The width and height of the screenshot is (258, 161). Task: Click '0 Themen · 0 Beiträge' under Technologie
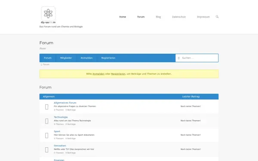point(65,124)
